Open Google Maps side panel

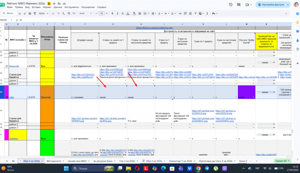tap(298, 49)
